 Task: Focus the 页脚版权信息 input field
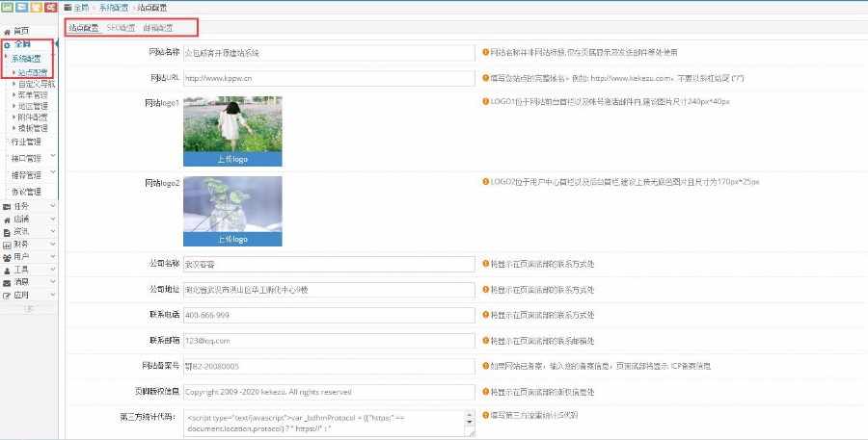click(329, 392)
